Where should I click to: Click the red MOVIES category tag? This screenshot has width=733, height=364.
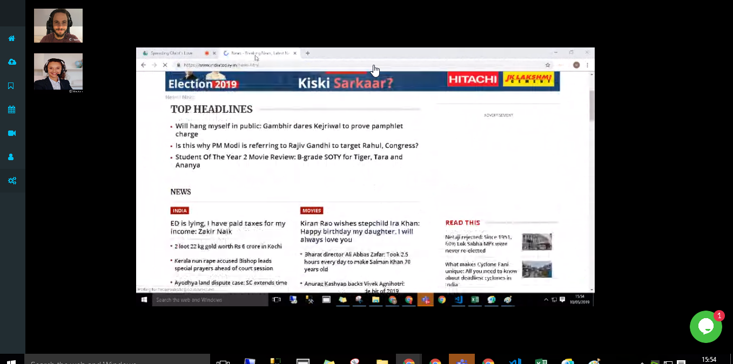(312, 210)
